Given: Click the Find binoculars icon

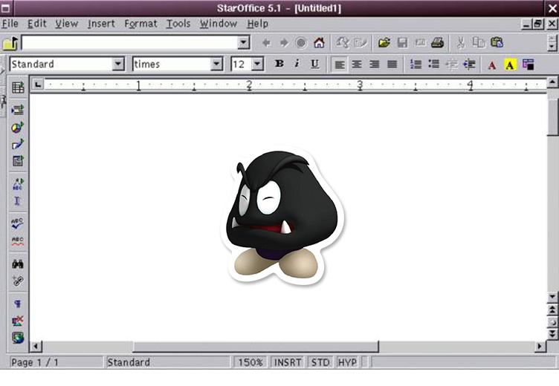Looking at the screenshot, I should coord(18,264).
